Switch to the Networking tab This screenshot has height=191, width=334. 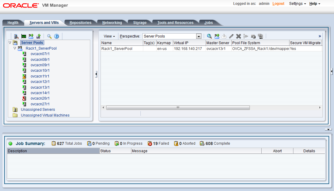[x=112, y=23]
